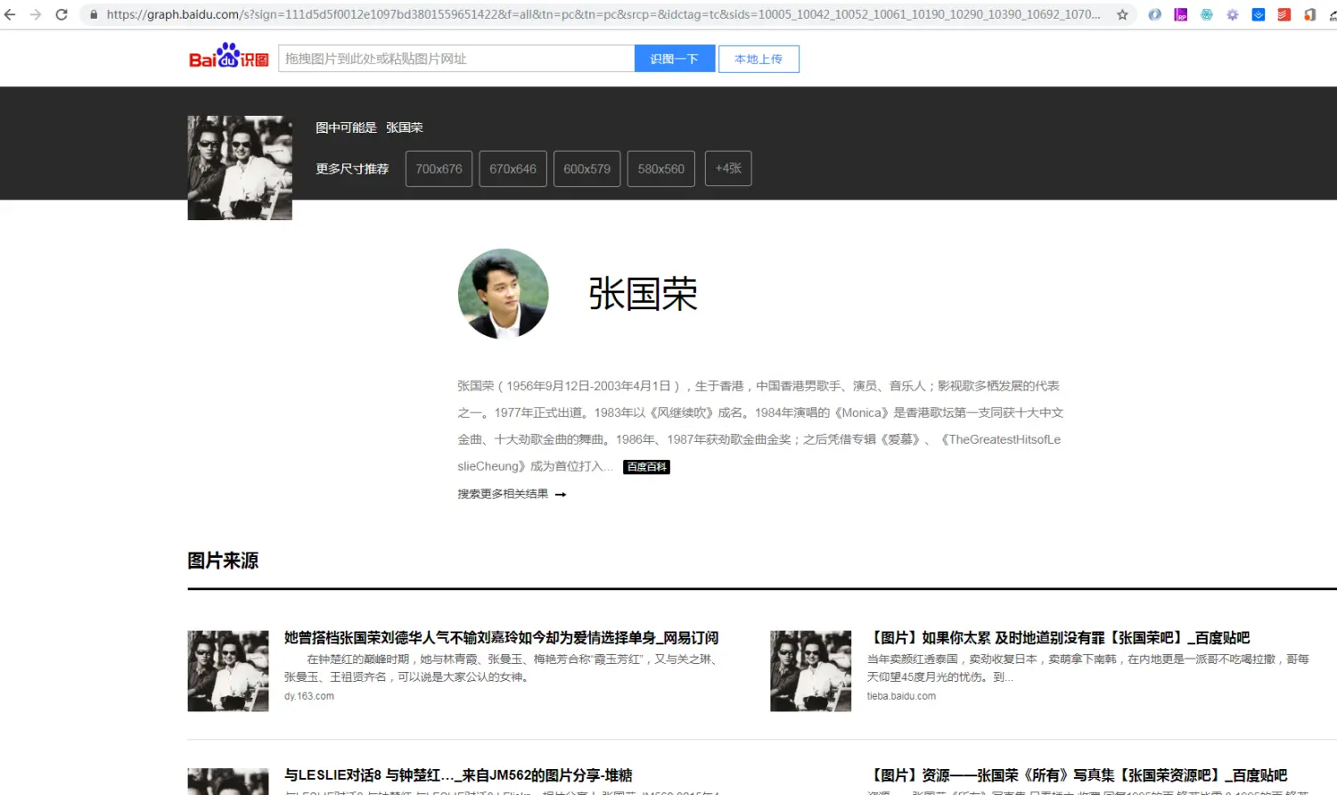The image size is (1337, 795).
Task: Open thumbnail of the 网易订阅 result
Action: pyautogui.click(x=228, y=671)
